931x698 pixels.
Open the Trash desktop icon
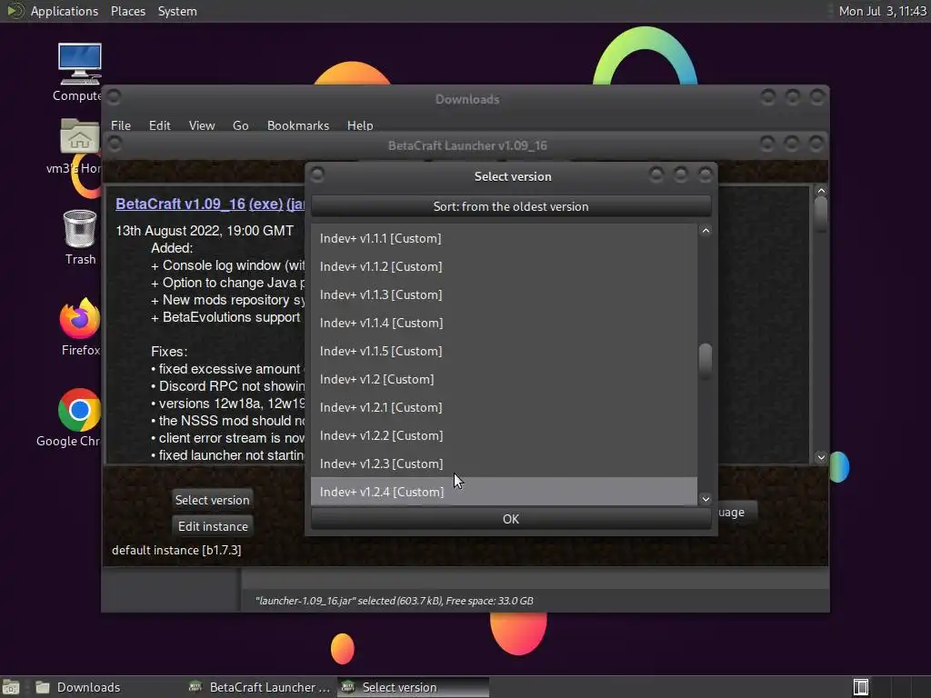(80, 228)
